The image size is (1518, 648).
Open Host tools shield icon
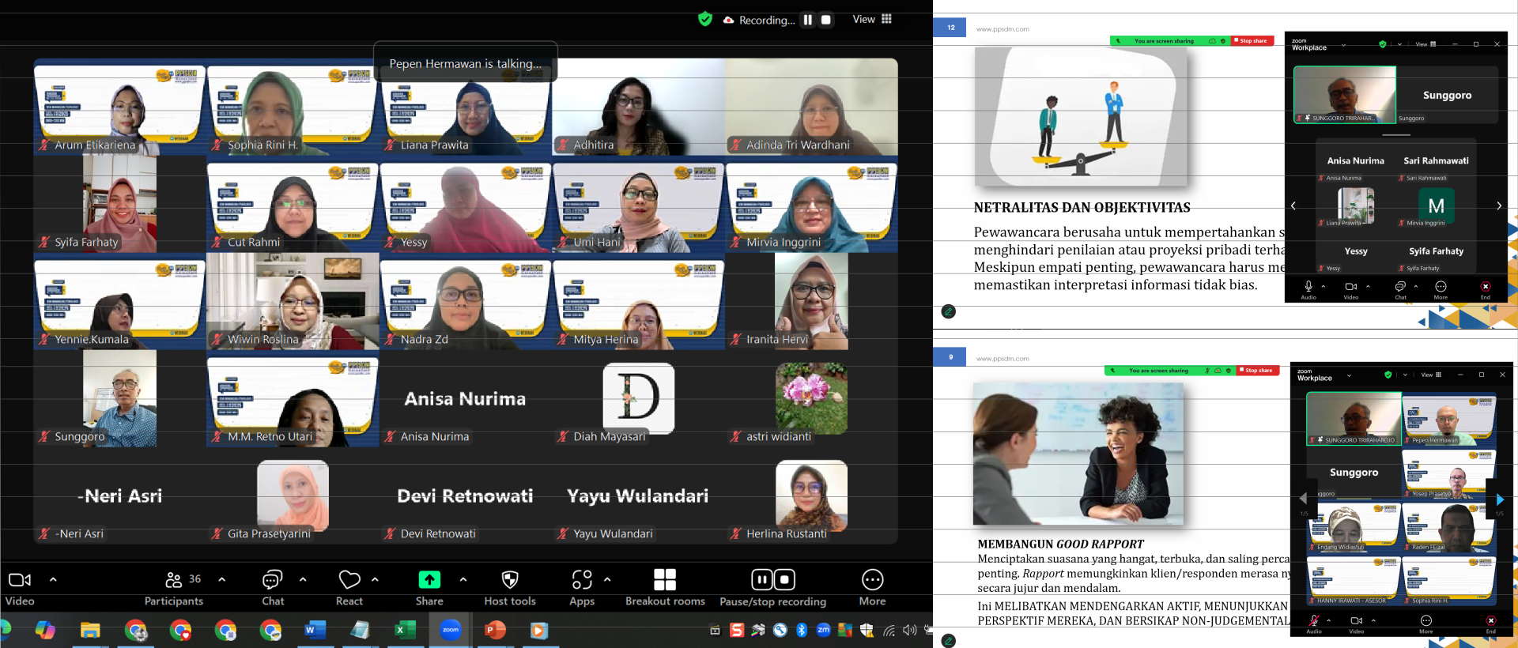click(x=510, y=580)
